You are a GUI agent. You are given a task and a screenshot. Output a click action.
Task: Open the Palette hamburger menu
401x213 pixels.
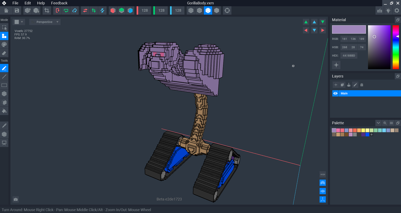point(391,123)
